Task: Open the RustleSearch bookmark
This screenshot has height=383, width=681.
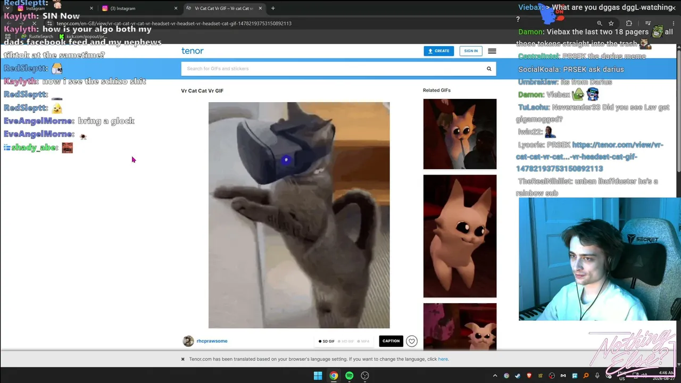Action: point(38,37)
